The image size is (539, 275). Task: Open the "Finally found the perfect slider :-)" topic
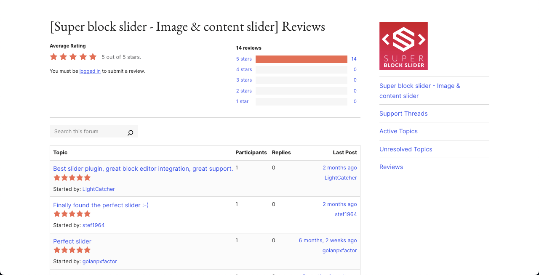click(101, 205)
